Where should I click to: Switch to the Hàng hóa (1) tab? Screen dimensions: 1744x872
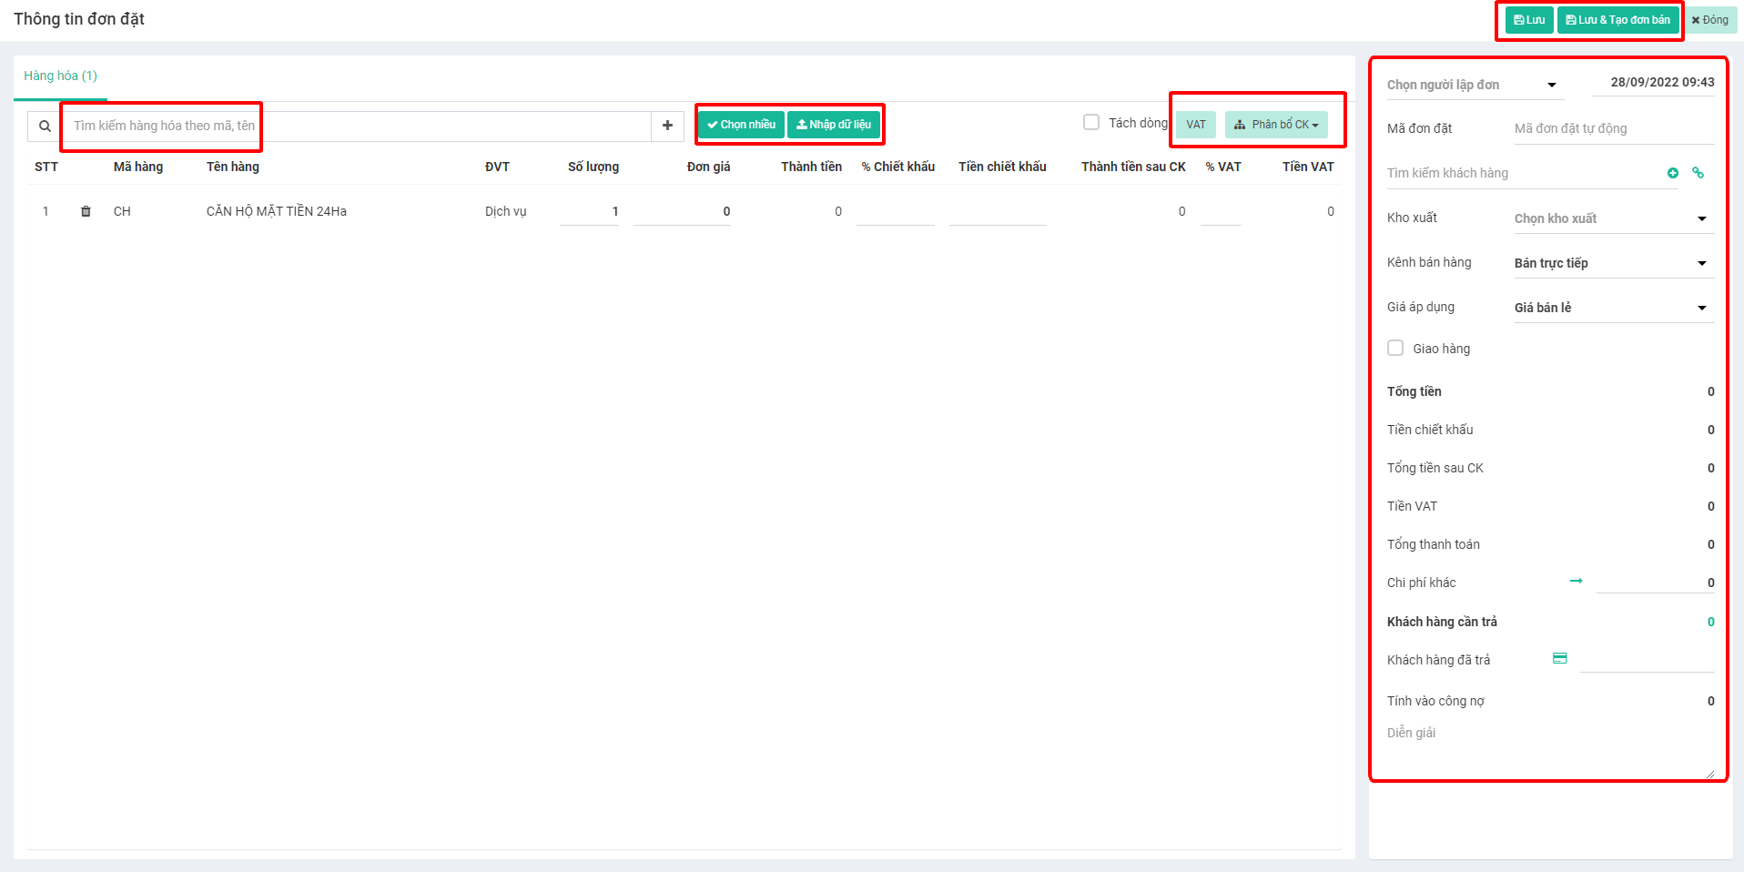(x=60, y=76)
